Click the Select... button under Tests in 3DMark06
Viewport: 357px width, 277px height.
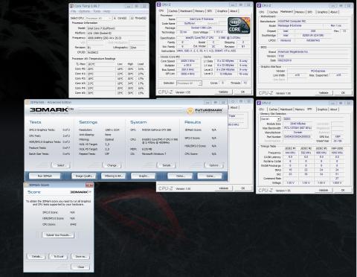click(x=61, y=165)
